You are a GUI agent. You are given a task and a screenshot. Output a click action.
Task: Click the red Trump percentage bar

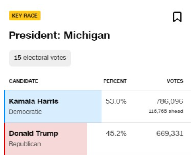(x=46, y=139)
